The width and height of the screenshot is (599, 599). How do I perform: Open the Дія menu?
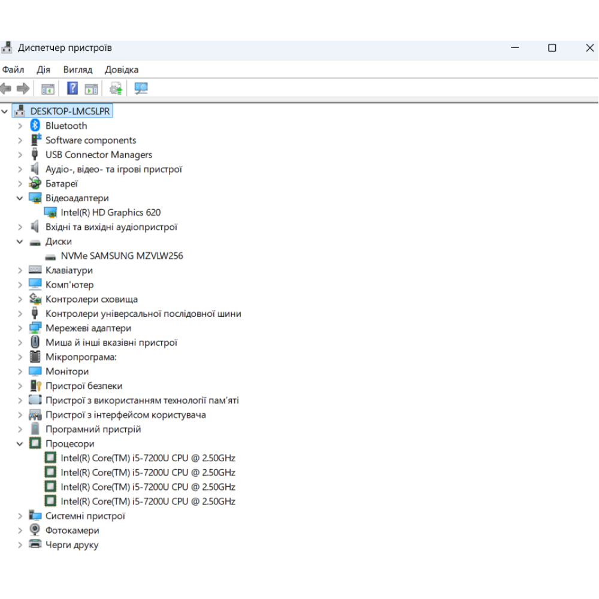44,69
